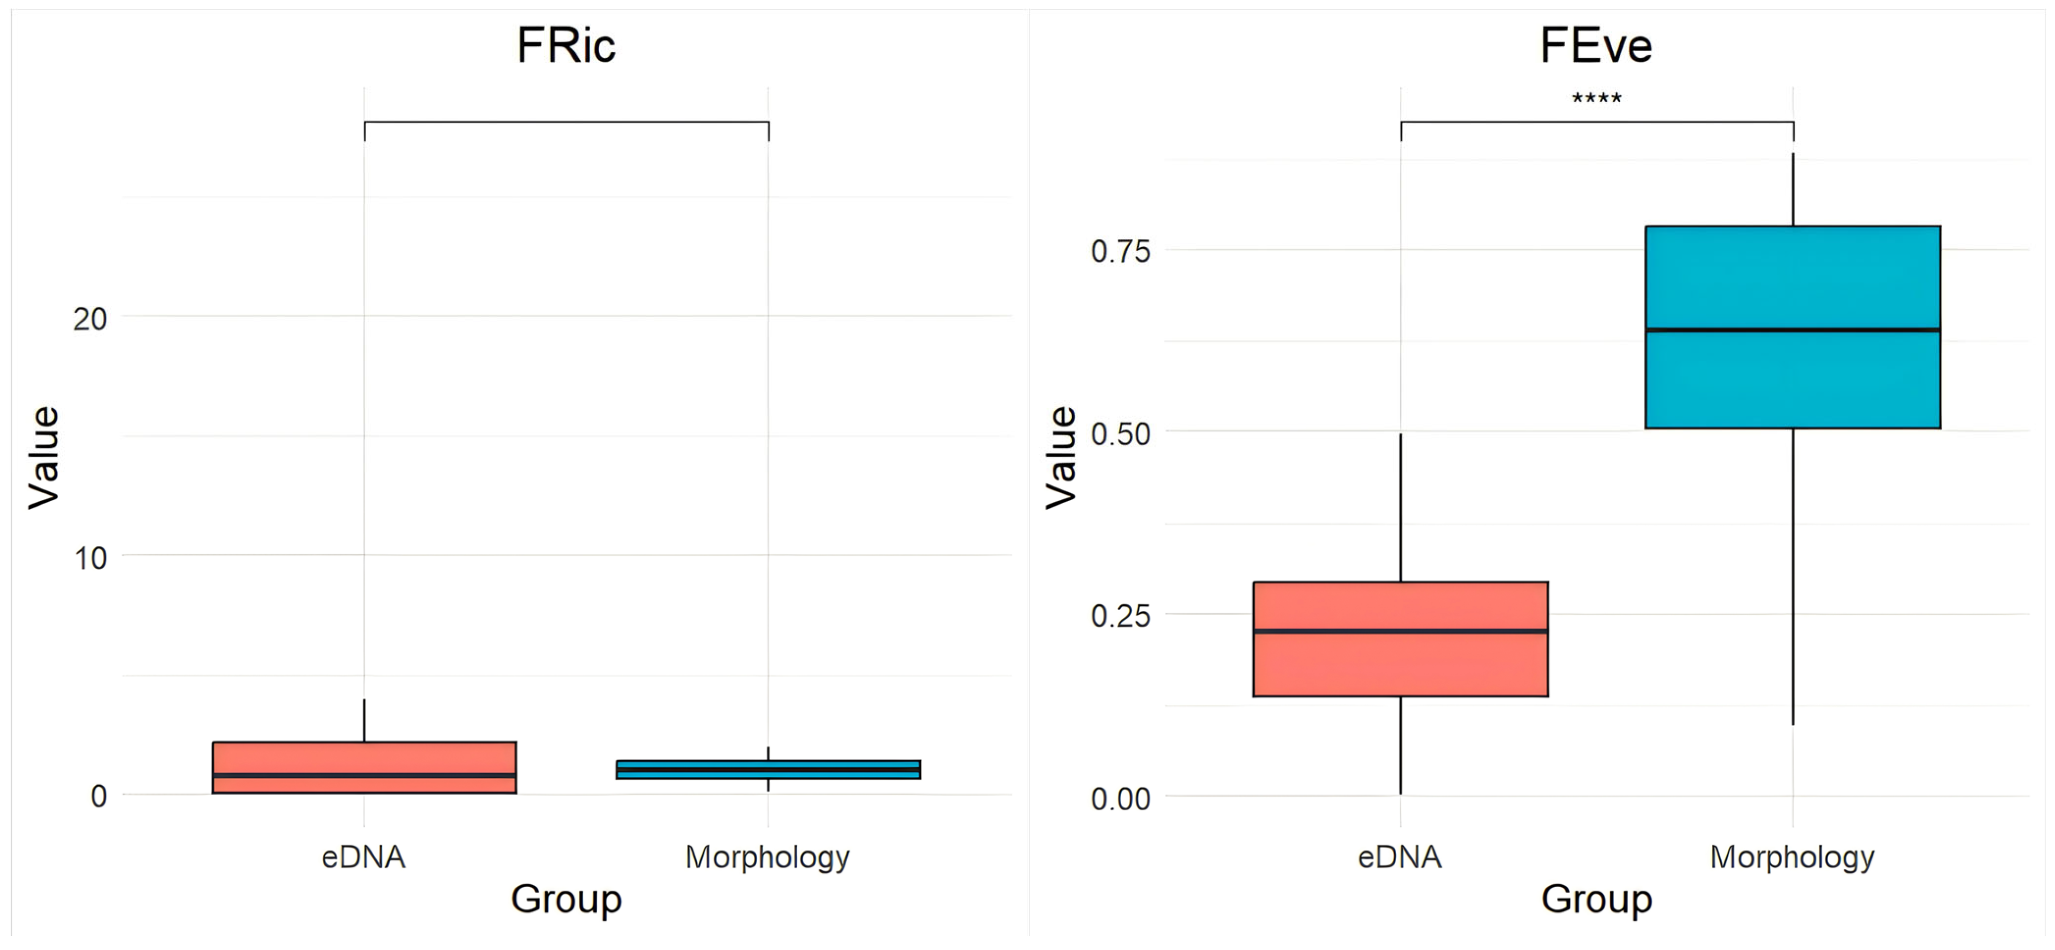Click the significance bracket above FEve plot
This screenshot has width=2055, height=950.
(x=1596, y=122)
